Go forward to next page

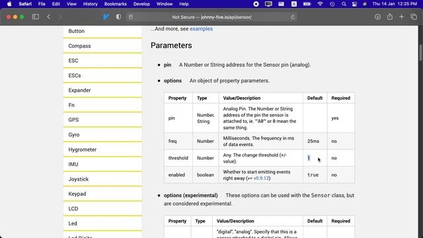(x=60, y=17)
